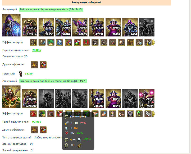
Task: Open the 28 885 experience link
Action: 37,50
